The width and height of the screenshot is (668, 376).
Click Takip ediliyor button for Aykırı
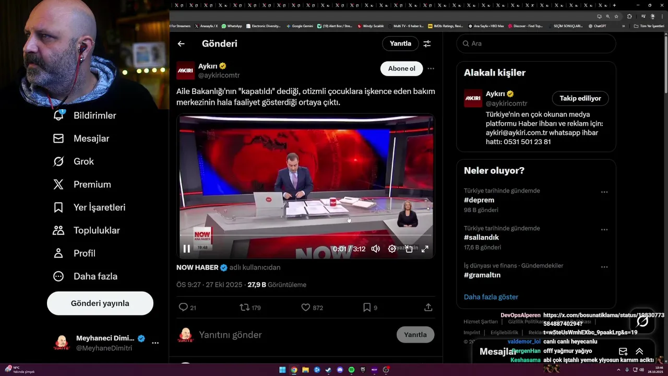pyautogui.click(x=580, y=98)
